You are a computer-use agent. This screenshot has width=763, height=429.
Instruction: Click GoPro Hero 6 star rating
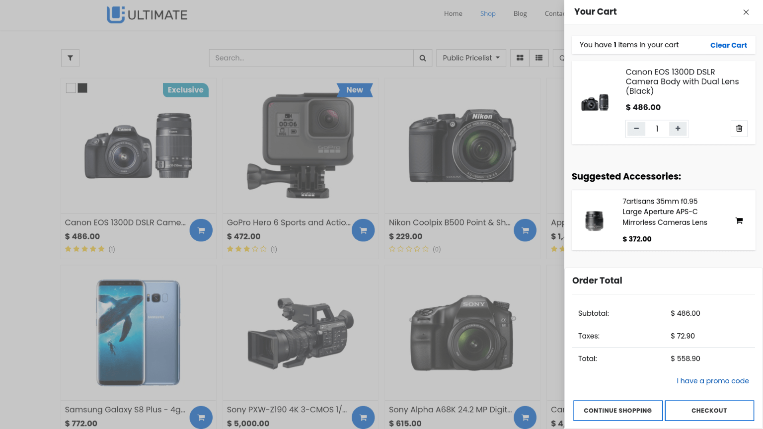(247, 249)
